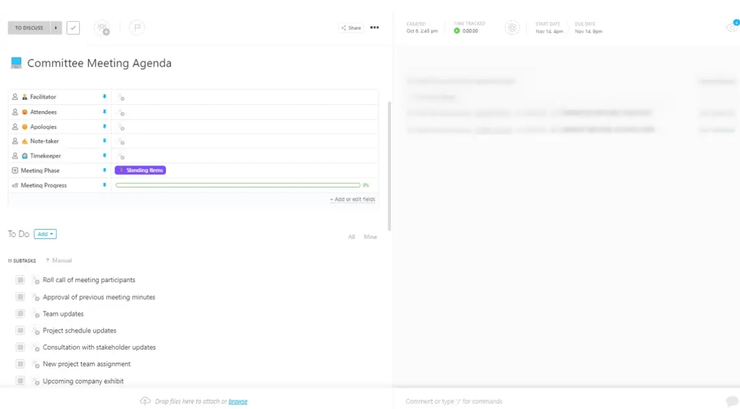Assign a person in Timekeeper field
The image size is (740, 409).
point(121,156)
